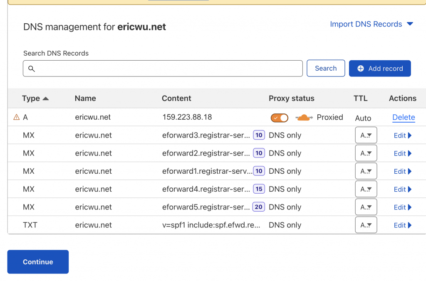The height and width of the screenshot is (281, 426).
Task: Click the Type column sort arrow
Action: tap(46, 99)
